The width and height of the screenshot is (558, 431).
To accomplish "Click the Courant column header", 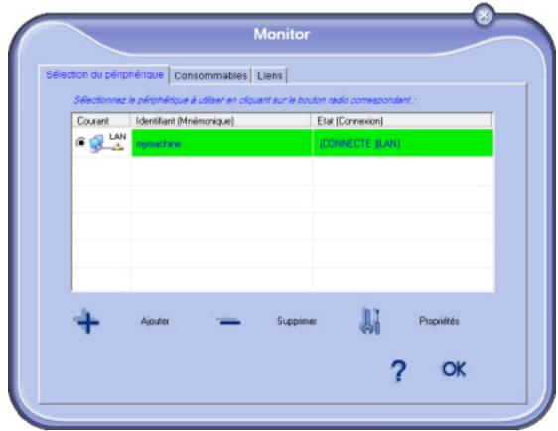I will (101, 121).
